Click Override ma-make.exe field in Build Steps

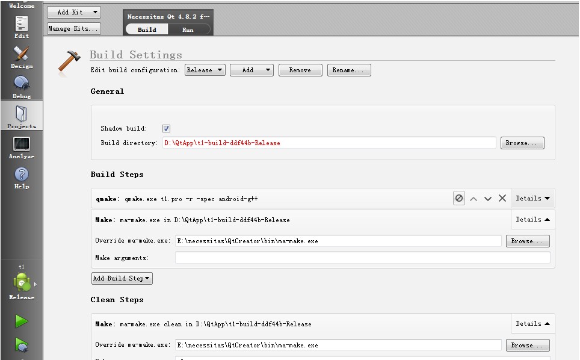pyautogui.click(x=338, y=241)
